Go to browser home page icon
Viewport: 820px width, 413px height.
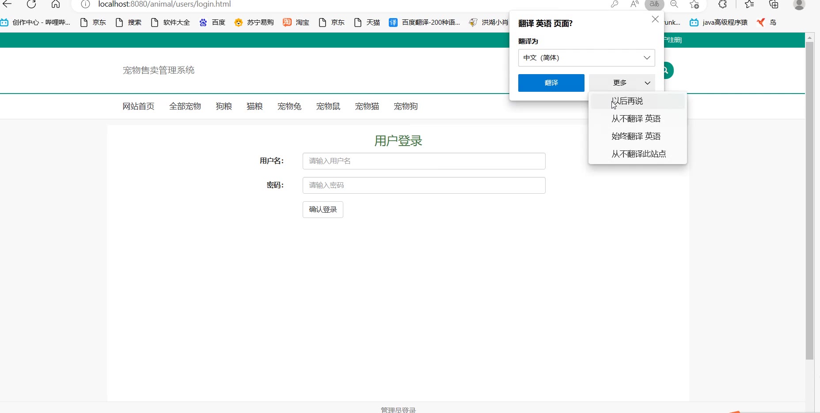pyautogui.click(x=56, y=4)
